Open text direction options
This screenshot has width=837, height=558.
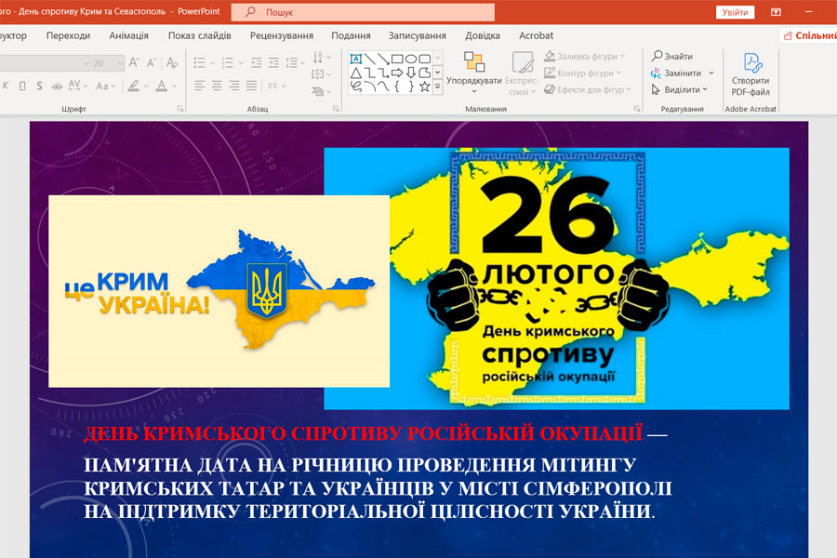coord(322,57)
